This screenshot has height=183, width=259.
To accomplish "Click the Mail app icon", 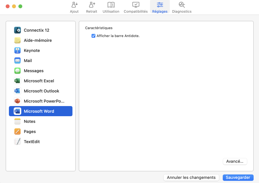I will click(x=17, y=61).
